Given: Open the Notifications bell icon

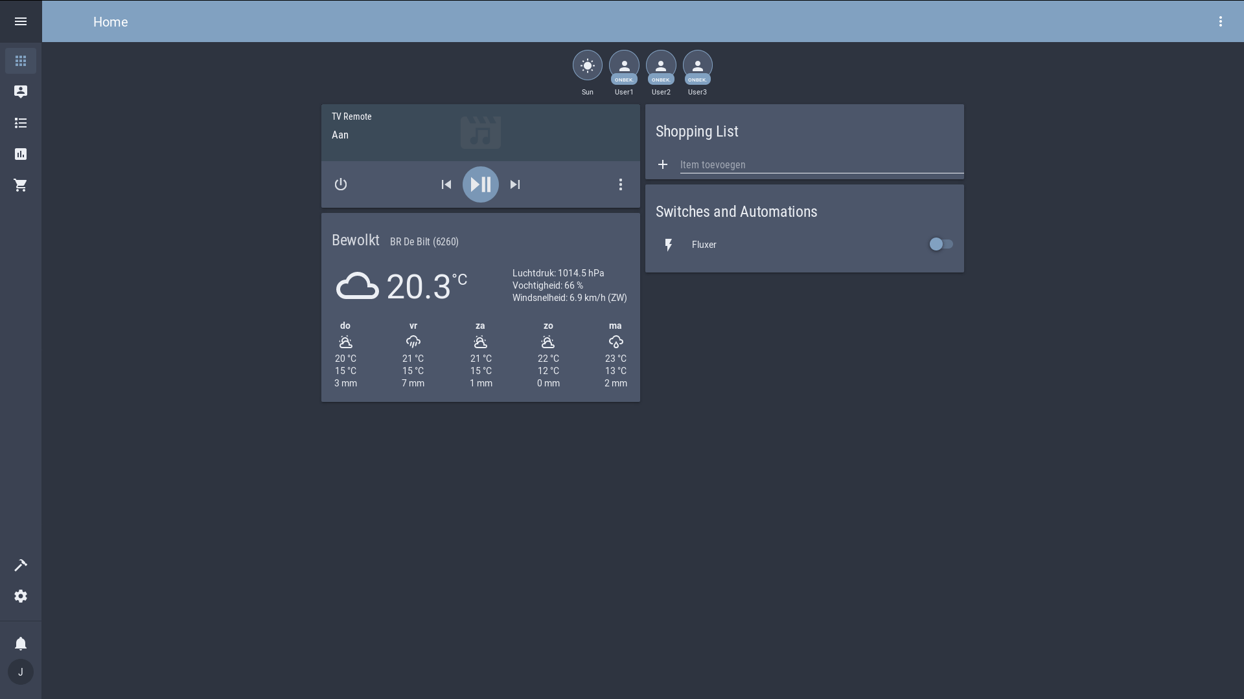Looking at the screenshot, I should coord(21,643).
